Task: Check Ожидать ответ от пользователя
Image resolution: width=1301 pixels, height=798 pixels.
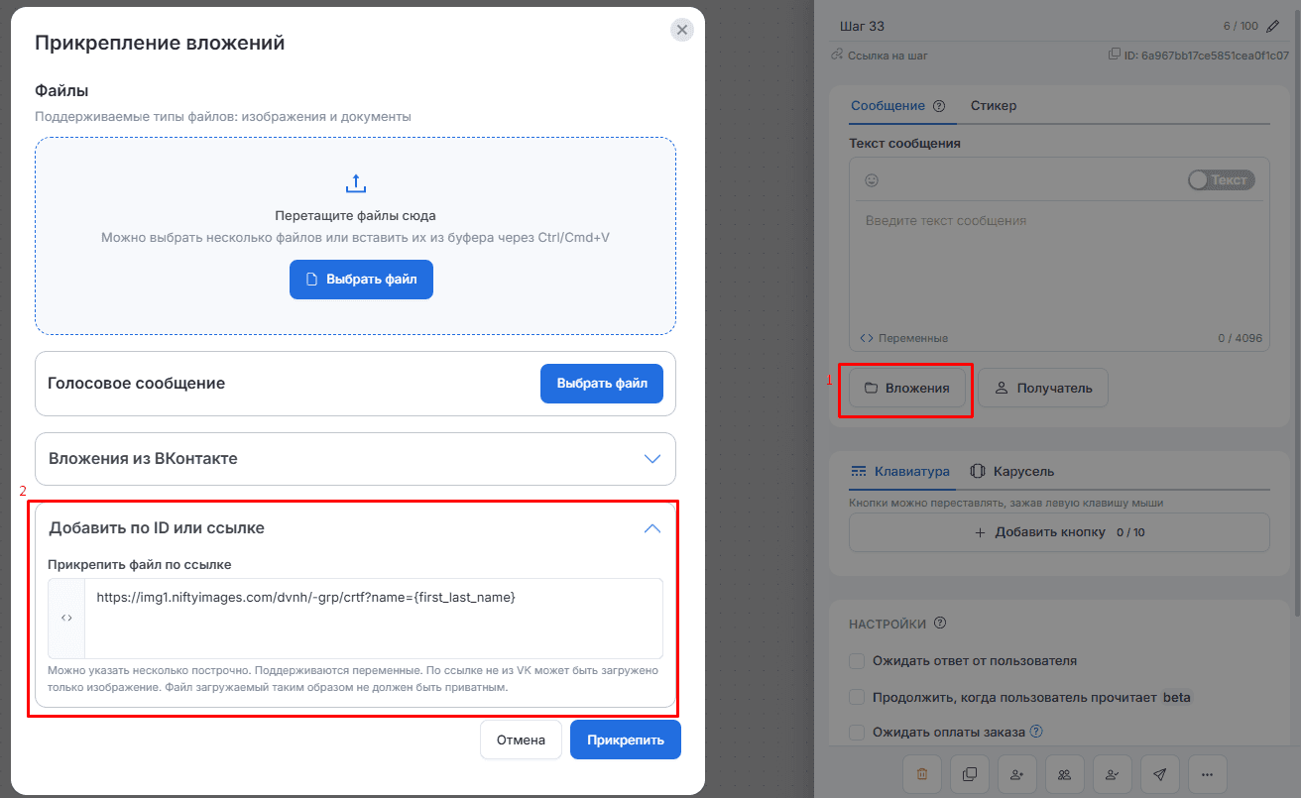Action: tap(858, 660)
